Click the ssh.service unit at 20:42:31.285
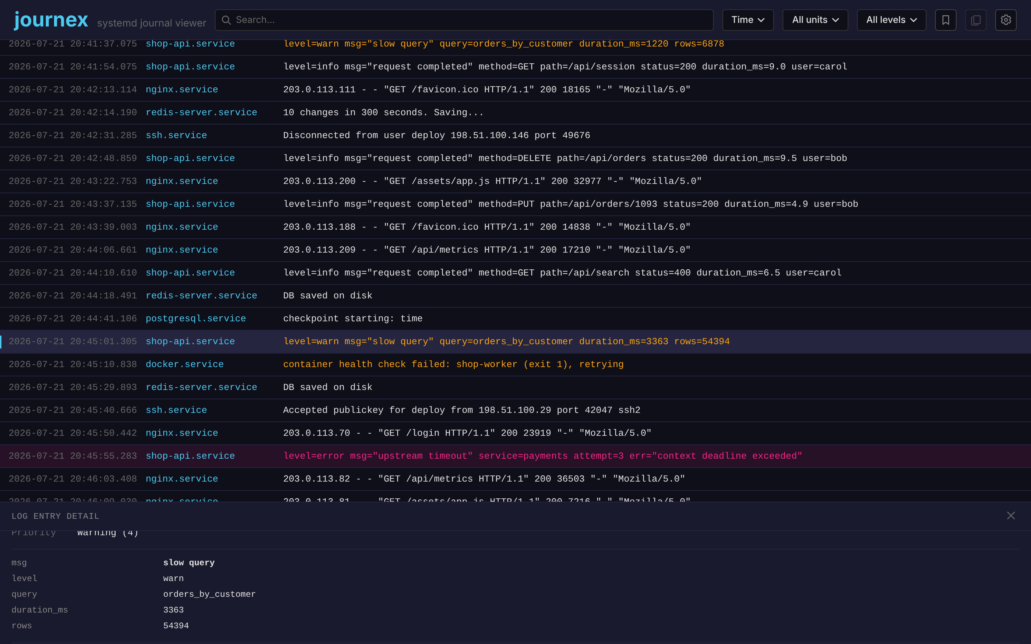 (176, 136)
